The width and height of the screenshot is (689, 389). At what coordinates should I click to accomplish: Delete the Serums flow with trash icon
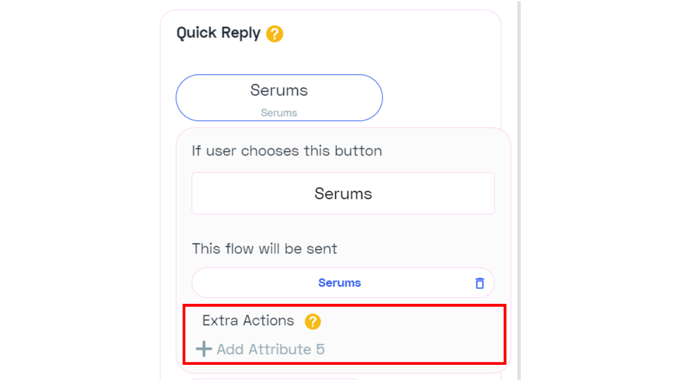pyautogui.click(x=479, y=283)
